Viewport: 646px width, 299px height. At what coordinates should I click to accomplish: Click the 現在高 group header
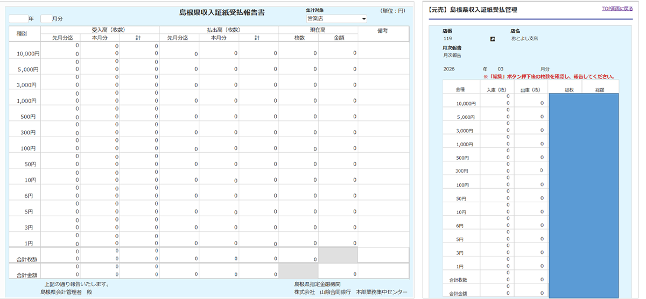[x=318, y=30]
